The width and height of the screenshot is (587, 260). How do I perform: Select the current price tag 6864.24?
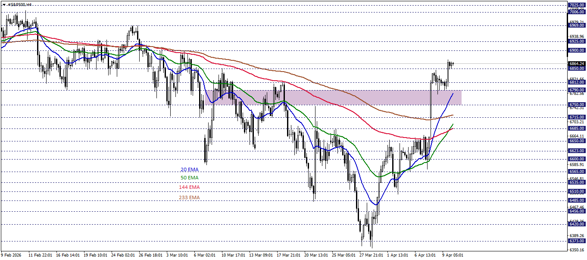pyautogui.click(x=578, y=63)
